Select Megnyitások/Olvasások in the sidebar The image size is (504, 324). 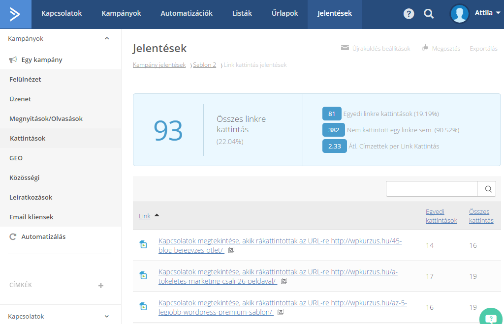pos(46,118)
